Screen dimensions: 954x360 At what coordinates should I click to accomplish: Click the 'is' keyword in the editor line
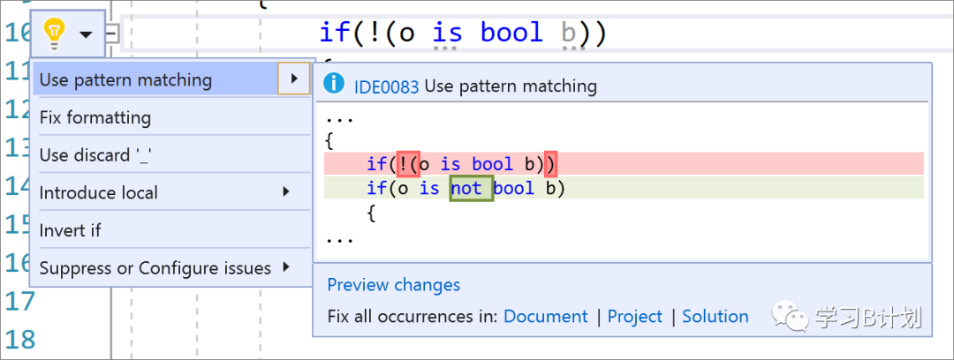tap(447, 34)
